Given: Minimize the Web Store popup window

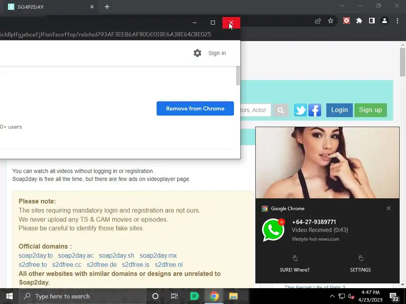Looking at the screenshot, I should (x=195, y=23).
